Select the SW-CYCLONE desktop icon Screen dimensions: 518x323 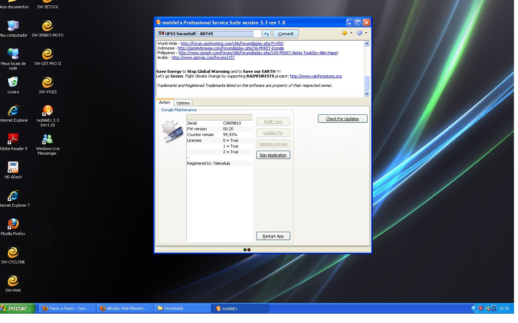(x=13, y=253)
